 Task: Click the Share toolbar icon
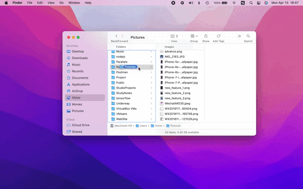click(x=206, y=36)
